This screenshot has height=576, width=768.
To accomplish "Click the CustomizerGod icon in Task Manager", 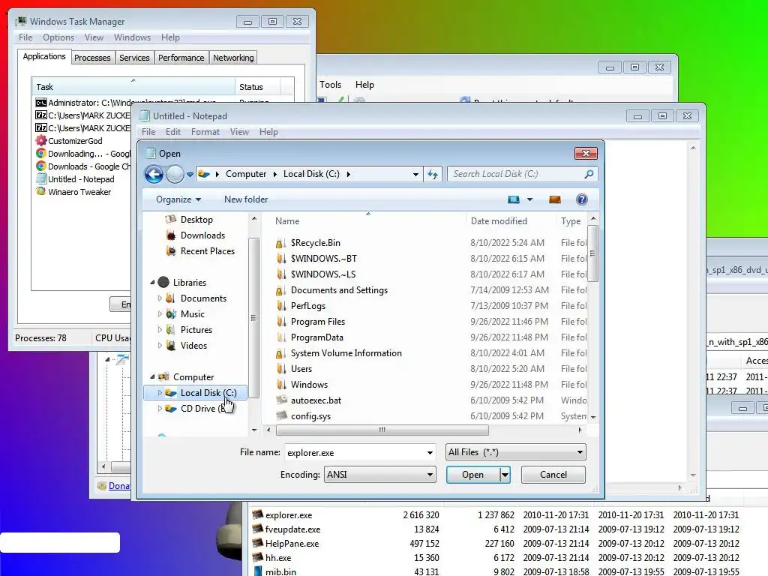I will 41,140.
